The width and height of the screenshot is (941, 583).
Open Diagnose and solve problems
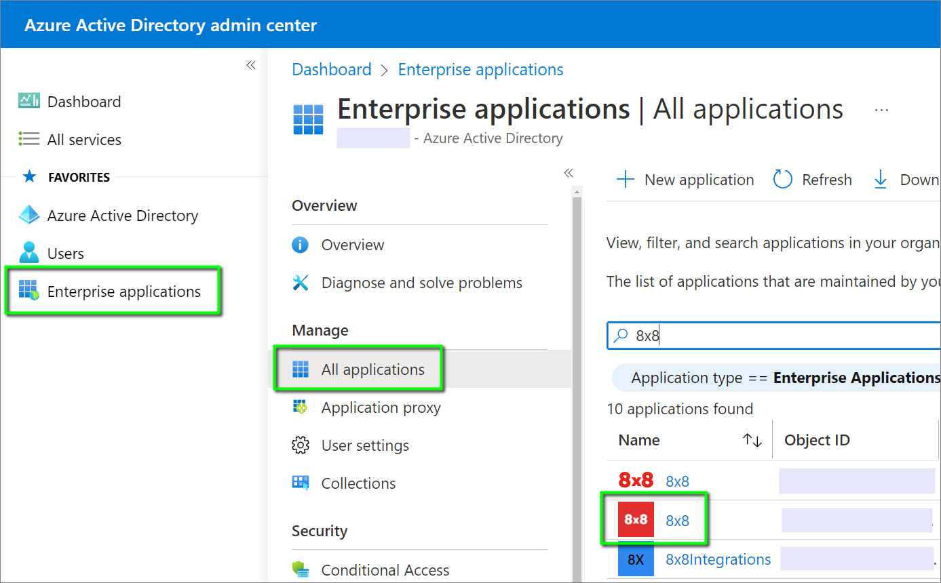click(422, 283)
